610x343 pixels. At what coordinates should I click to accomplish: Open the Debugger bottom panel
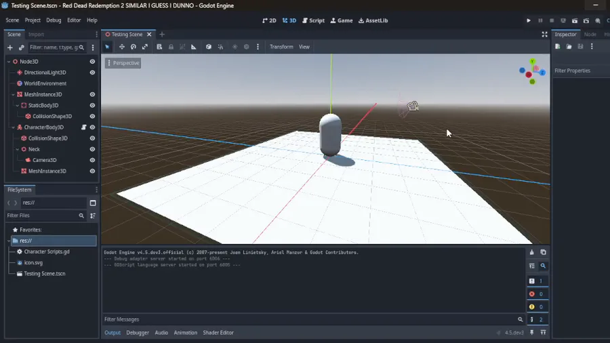pos(138,333)
